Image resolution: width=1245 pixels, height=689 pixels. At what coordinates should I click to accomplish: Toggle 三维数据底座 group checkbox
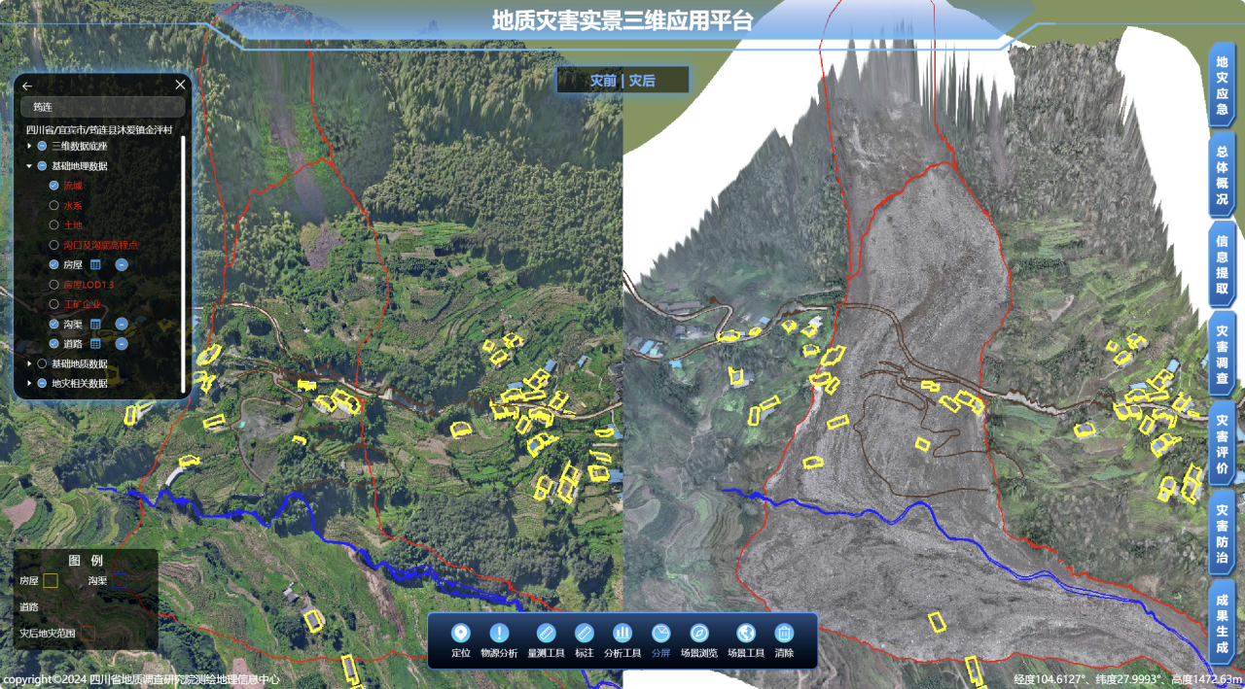[42, 145]
